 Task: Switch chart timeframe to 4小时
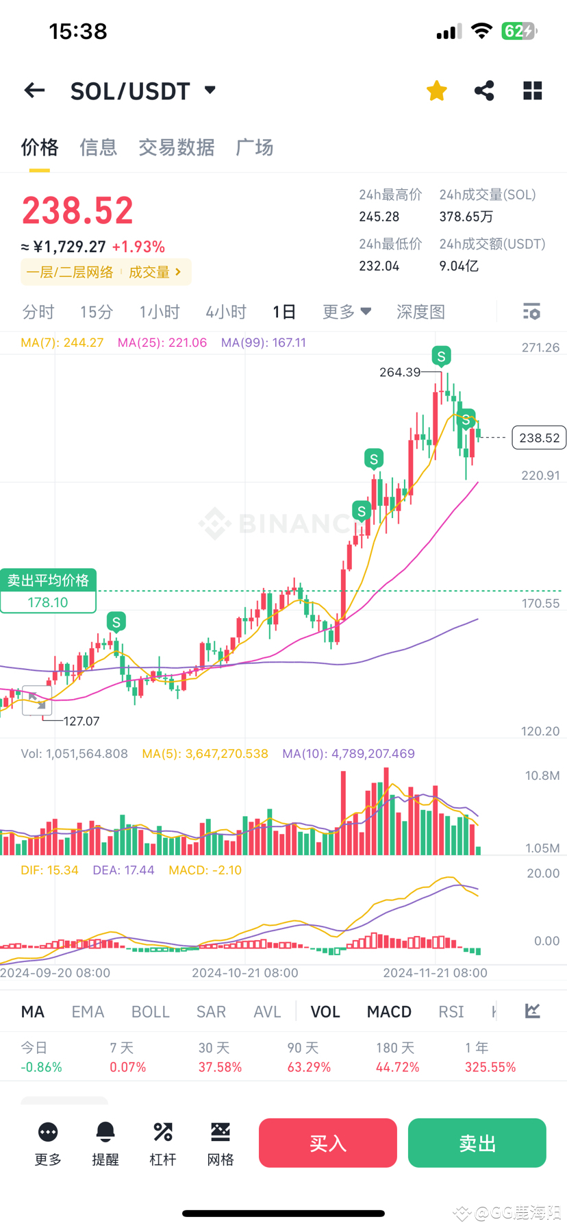click(226, 311)
